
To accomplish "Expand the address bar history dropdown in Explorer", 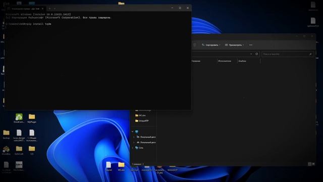I will (251, 54).
